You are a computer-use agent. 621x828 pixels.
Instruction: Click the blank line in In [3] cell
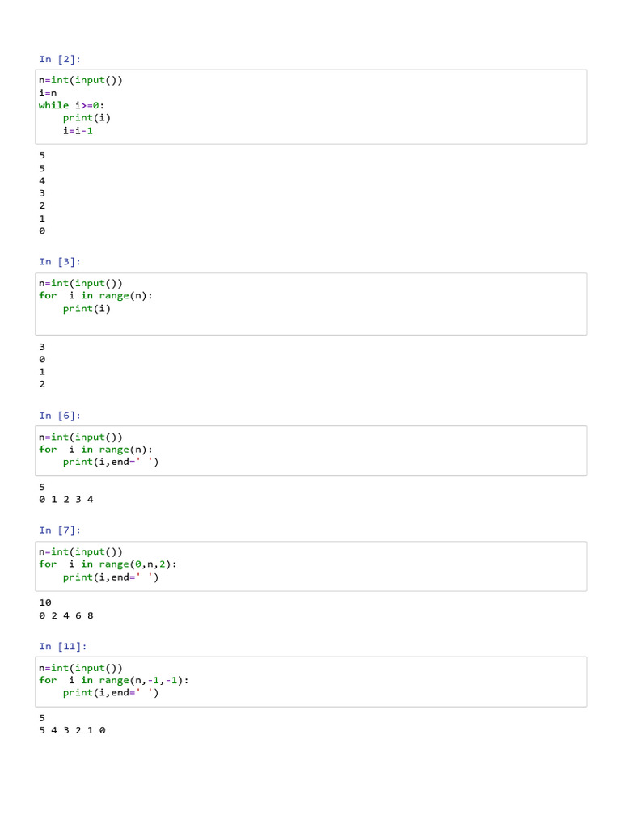(x=243, y=323)
